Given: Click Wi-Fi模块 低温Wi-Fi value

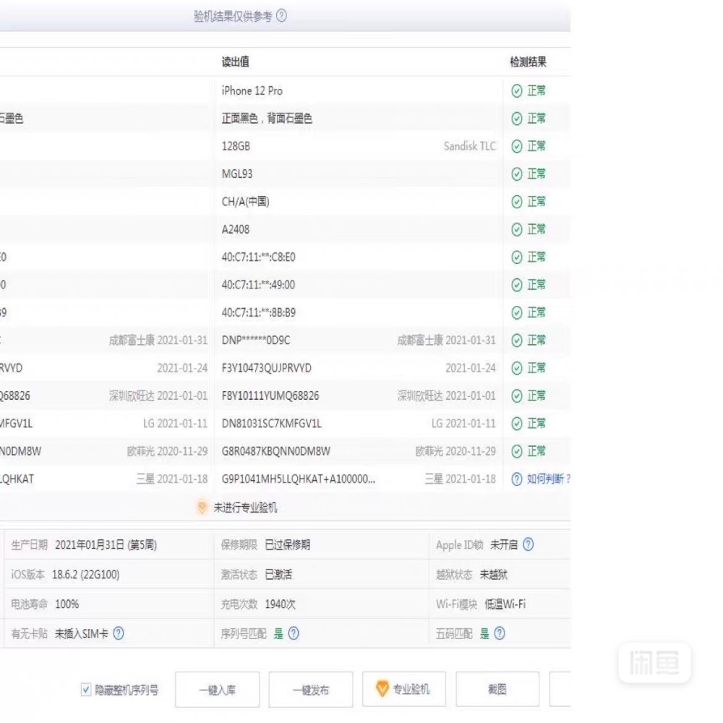Looking at the screenshot, I should (x=505, y=604).
